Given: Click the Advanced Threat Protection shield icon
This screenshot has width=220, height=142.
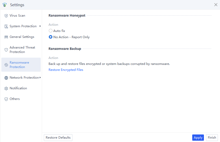Looking at the screenshot, I should [6, 50].
